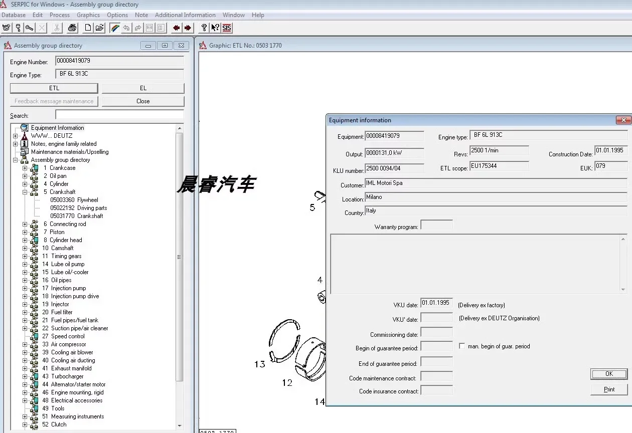
Task: Collapse the Crankshaft assembly group
Action: (x=25, y=192)
